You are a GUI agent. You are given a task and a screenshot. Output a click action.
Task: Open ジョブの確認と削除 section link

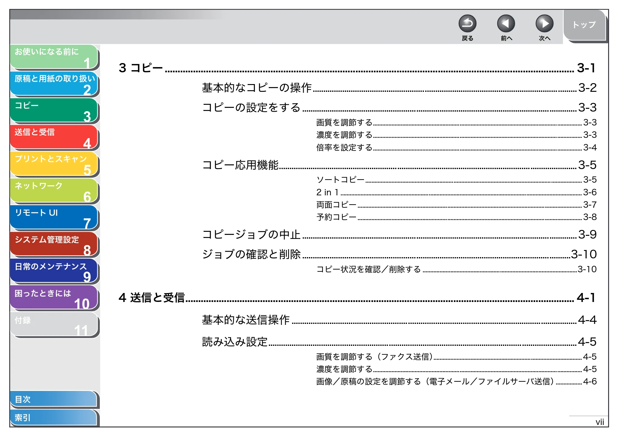point(399,254)
